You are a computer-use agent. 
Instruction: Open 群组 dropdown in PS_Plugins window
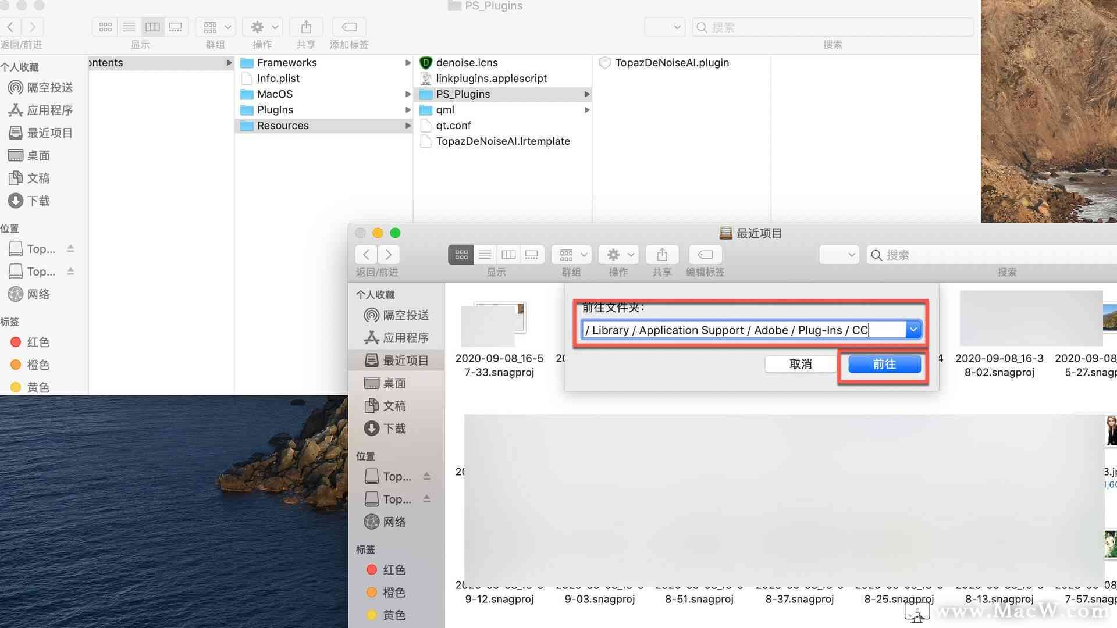point(216,27)
